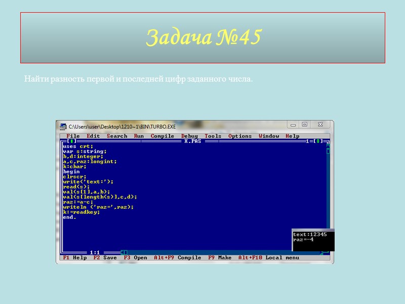The height and width of the screenshot is (304, 405).
Task: Minimize the TURBO.EXE window
Action: coord(293,125)
